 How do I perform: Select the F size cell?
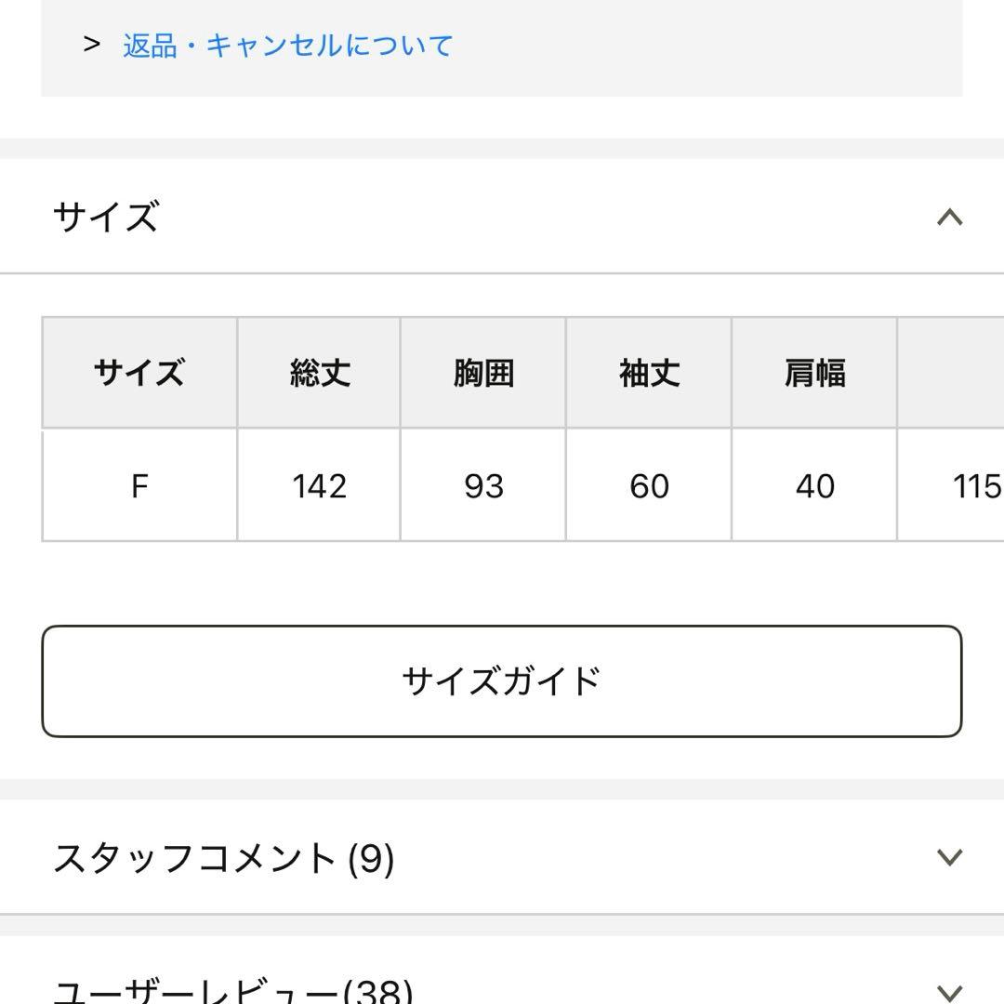[x=139, y=485]
